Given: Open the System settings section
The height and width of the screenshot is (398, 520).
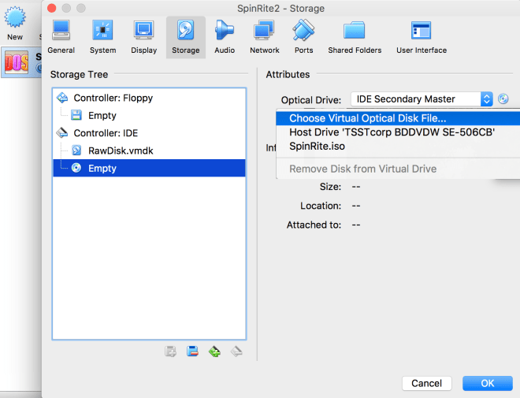Looking at the screenshot, I should (102, 37).
